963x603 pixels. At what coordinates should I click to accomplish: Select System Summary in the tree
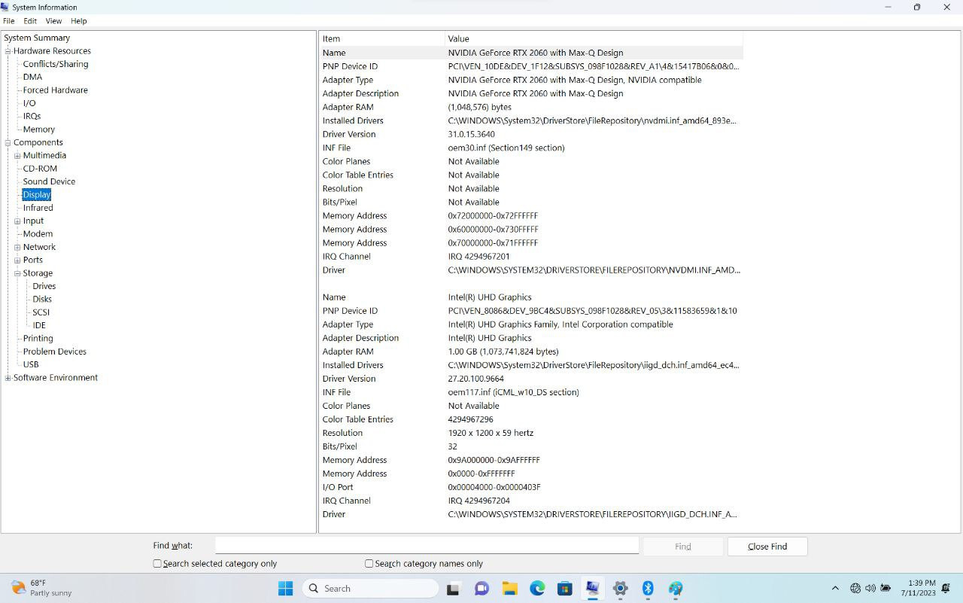[x=37, y=38]
